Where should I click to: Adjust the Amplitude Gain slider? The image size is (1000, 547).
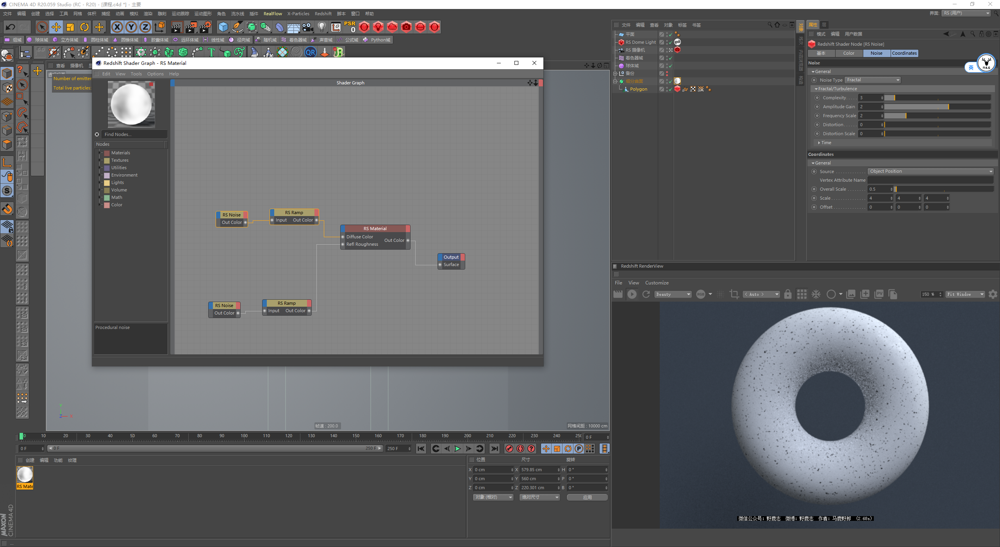click(937, 107)
